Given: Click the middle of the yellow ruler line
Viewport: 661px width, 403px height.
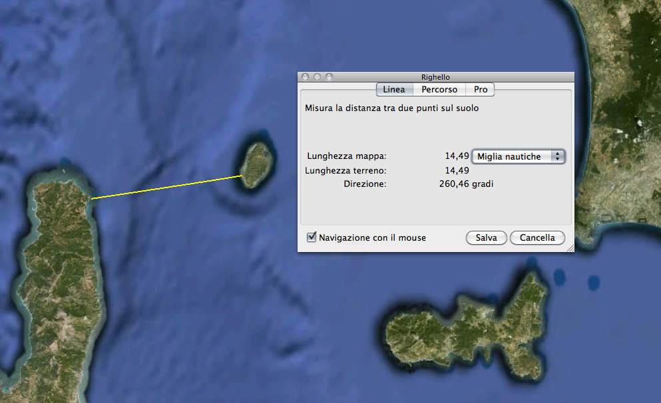Looking at the screenshot, I should point(167,187).
